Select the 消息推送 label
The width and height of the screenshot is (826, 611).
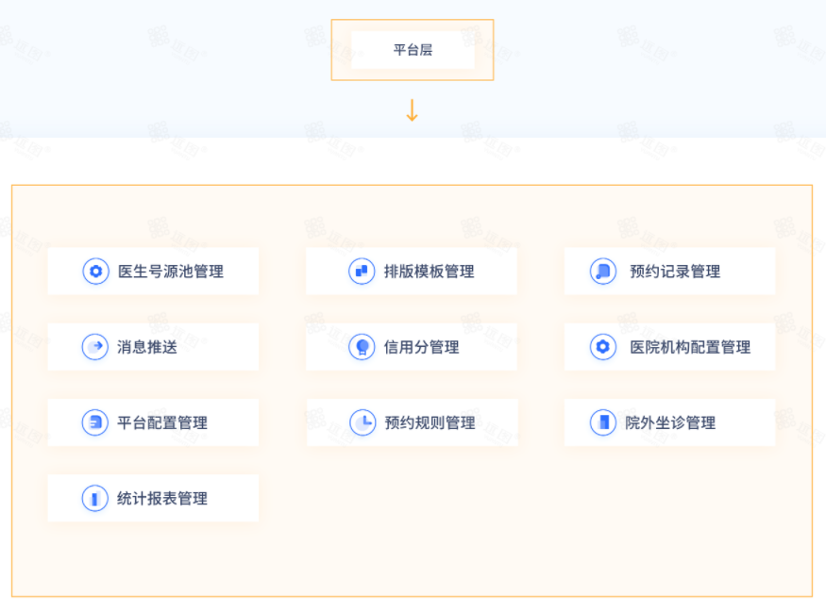coord(147,347)
